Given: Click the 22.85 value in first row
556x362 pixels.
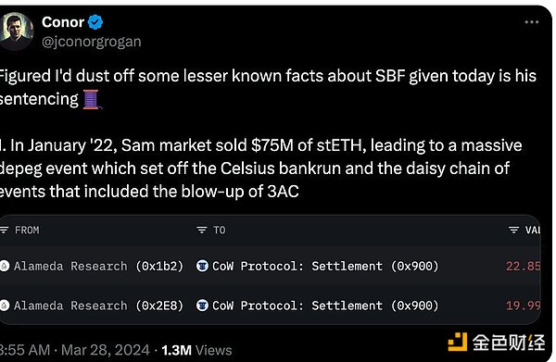Looking at the screenshot, I should coord(524,266).
